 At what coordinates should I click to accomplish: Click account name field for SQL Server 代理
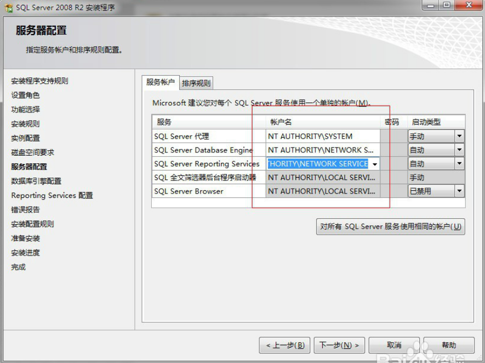click(x=323, y=136)
